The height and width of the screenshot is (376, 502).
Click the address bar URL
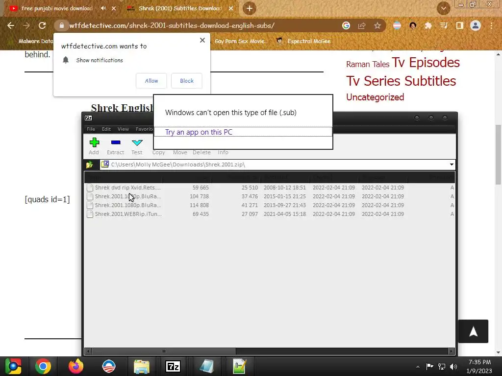coord(172,25)
